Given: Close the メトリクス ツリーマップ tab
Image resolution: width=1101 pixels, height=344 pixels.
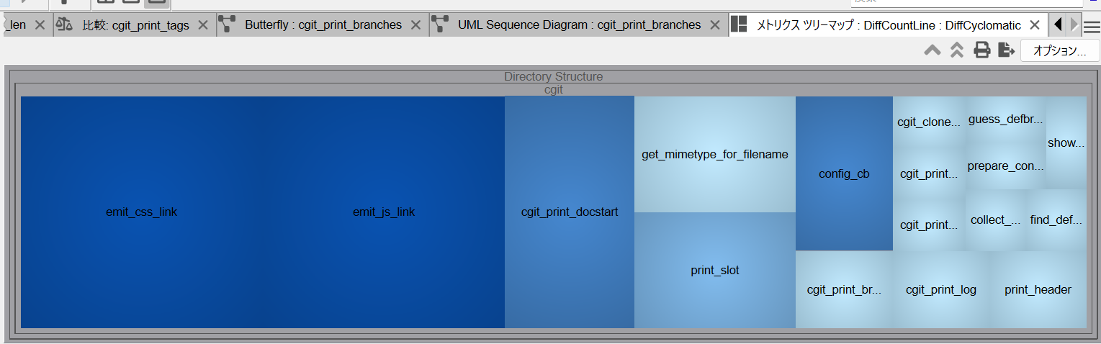Looking at the screenshot, I should [1035, 25].
